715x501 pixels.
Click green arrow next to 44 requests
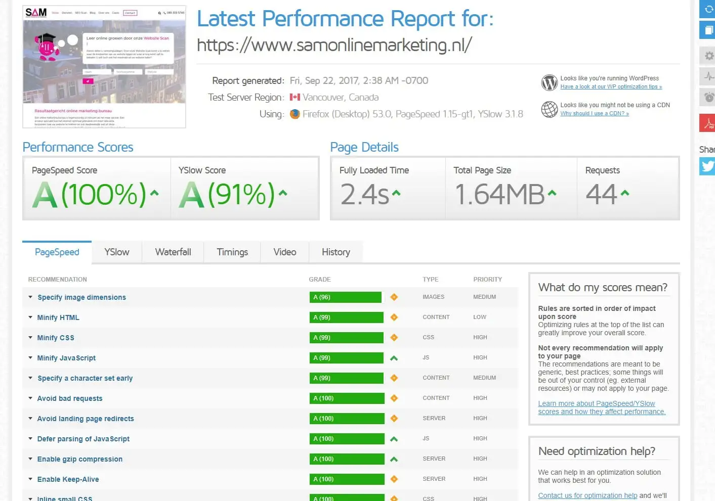625,193
